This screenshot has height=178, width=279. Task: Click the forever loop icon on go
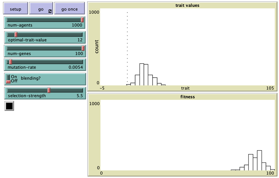50,11
